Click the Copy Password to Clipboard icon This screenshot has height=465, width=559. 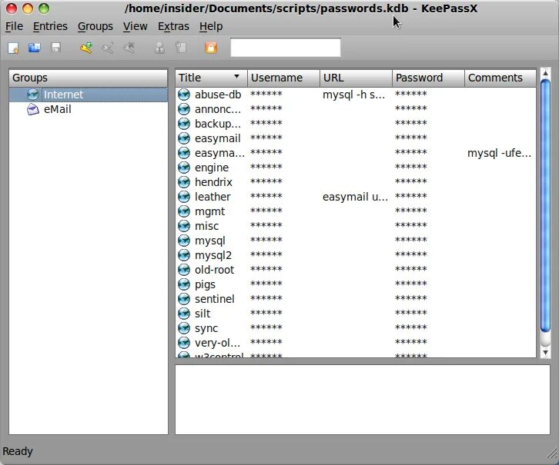pyautogui.click(x=181, y=48)
